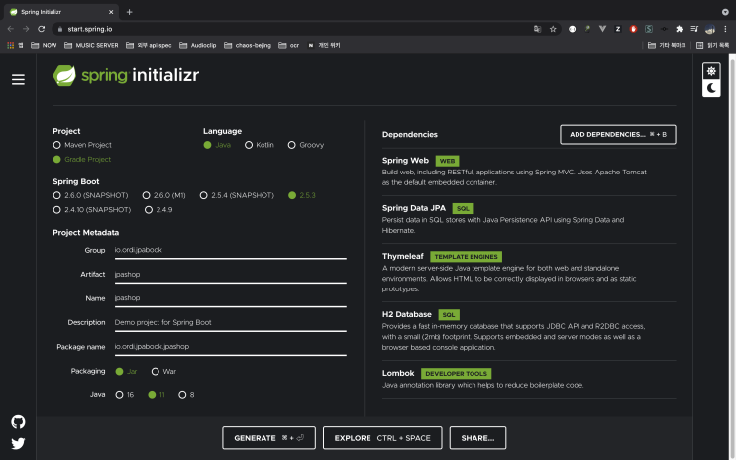Click the Group input field
The height and width of the screenshot is (460, 736).
(231, 251)
